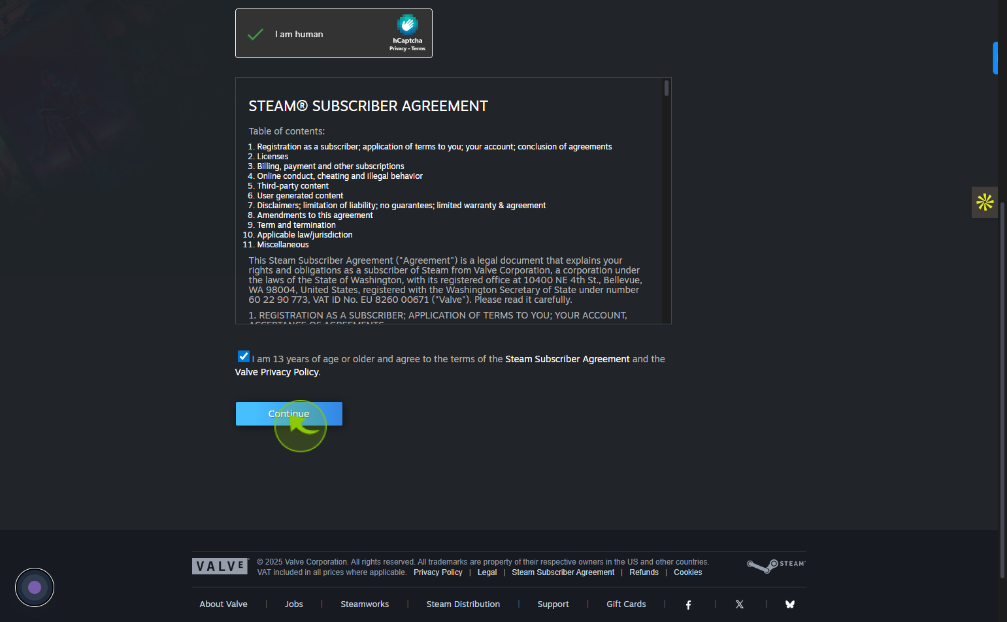Open the Valve Privacy Policy link
1007x622 pixels.
[x=277, y=372]
